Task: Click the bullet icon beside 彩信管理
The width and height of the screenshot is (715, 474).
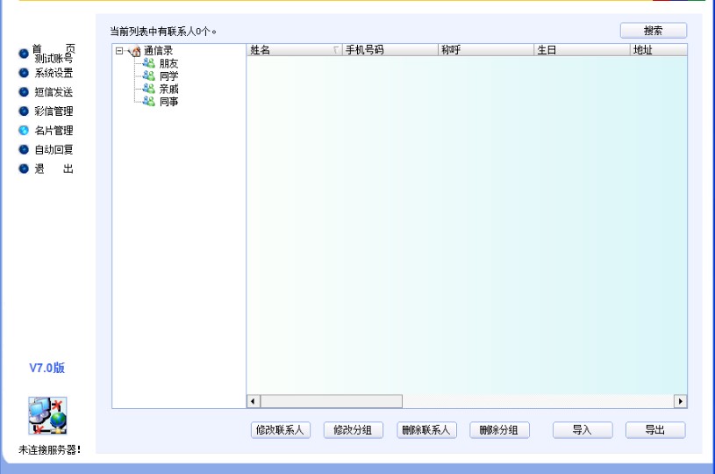Action: pos(24,111)
